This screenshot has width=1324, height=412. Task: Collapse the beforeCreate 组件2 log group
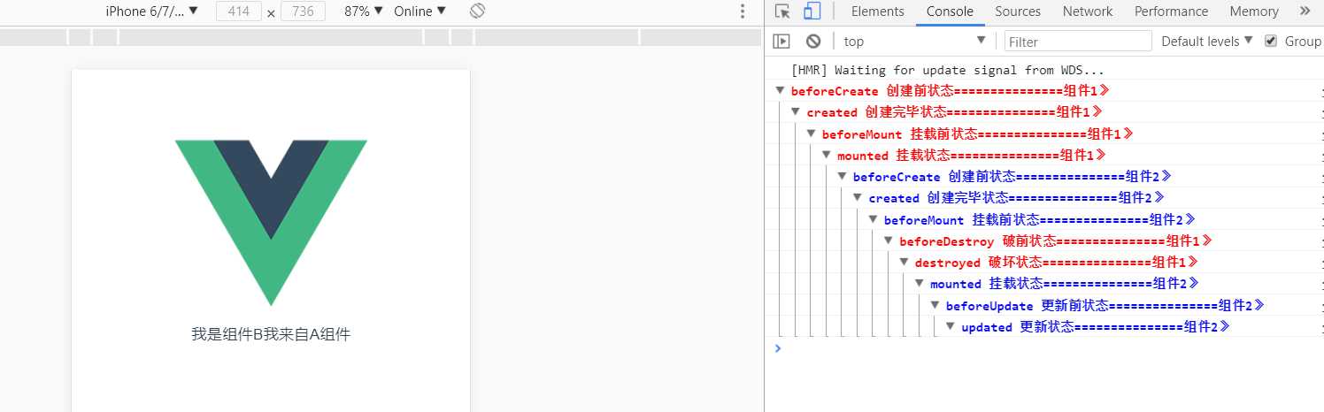point(842,176)
